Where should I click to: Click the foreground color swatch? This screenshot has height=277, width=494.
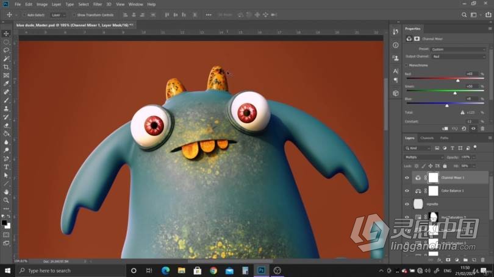[4, 223]
